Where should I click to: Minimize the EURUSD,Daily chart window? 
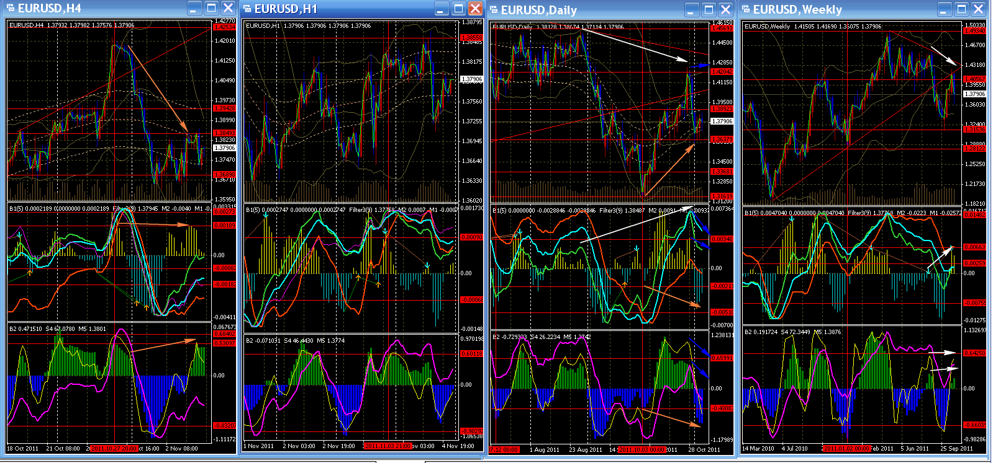click(692, 9)
